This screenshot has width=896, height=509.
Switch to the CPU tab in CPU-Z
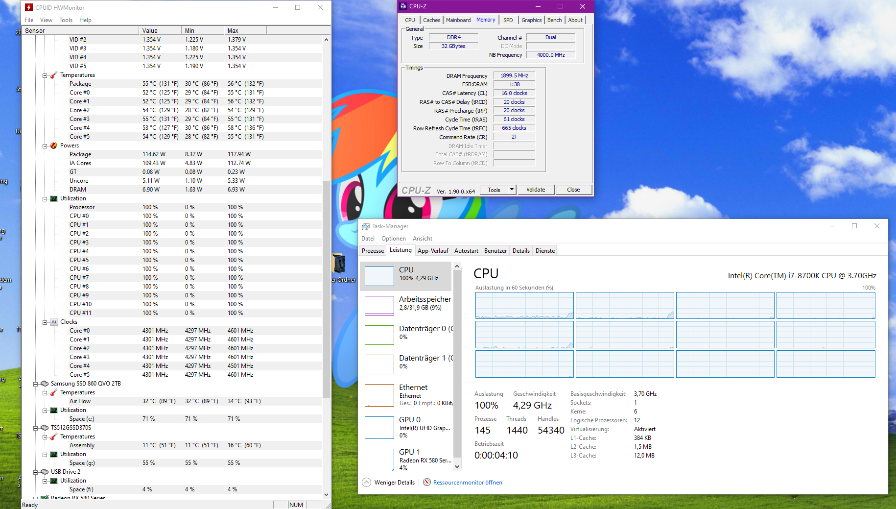pyautogui.click(x=410, y=20)
